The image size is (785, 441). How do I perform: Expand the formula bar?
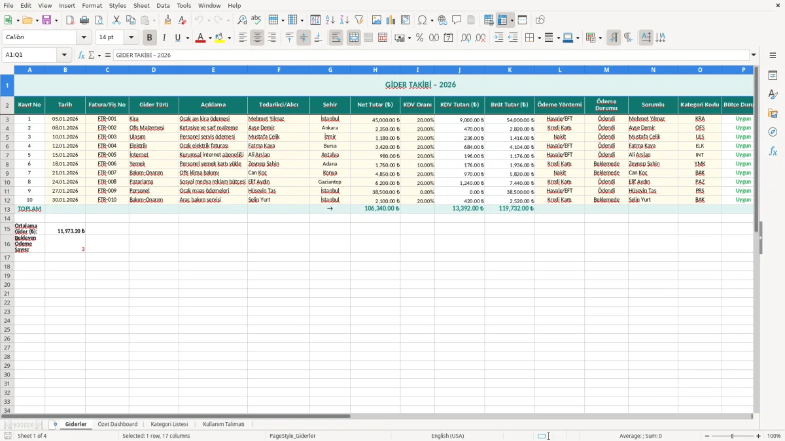[754, 55]
